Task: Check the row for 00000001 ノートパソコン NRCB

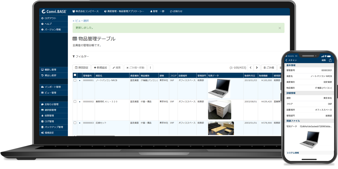Action: [75, 80]
